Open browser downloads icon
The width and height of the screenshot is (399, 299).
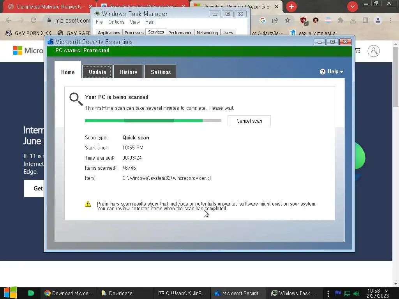353,20
